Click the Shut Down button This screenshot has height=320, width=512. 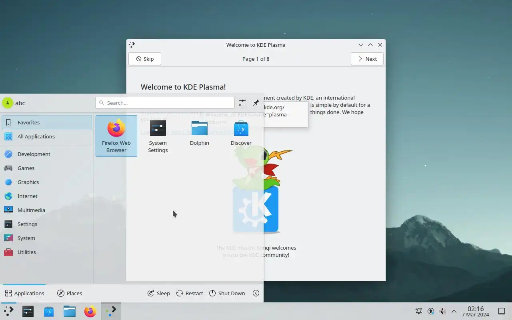coord(227,293)
